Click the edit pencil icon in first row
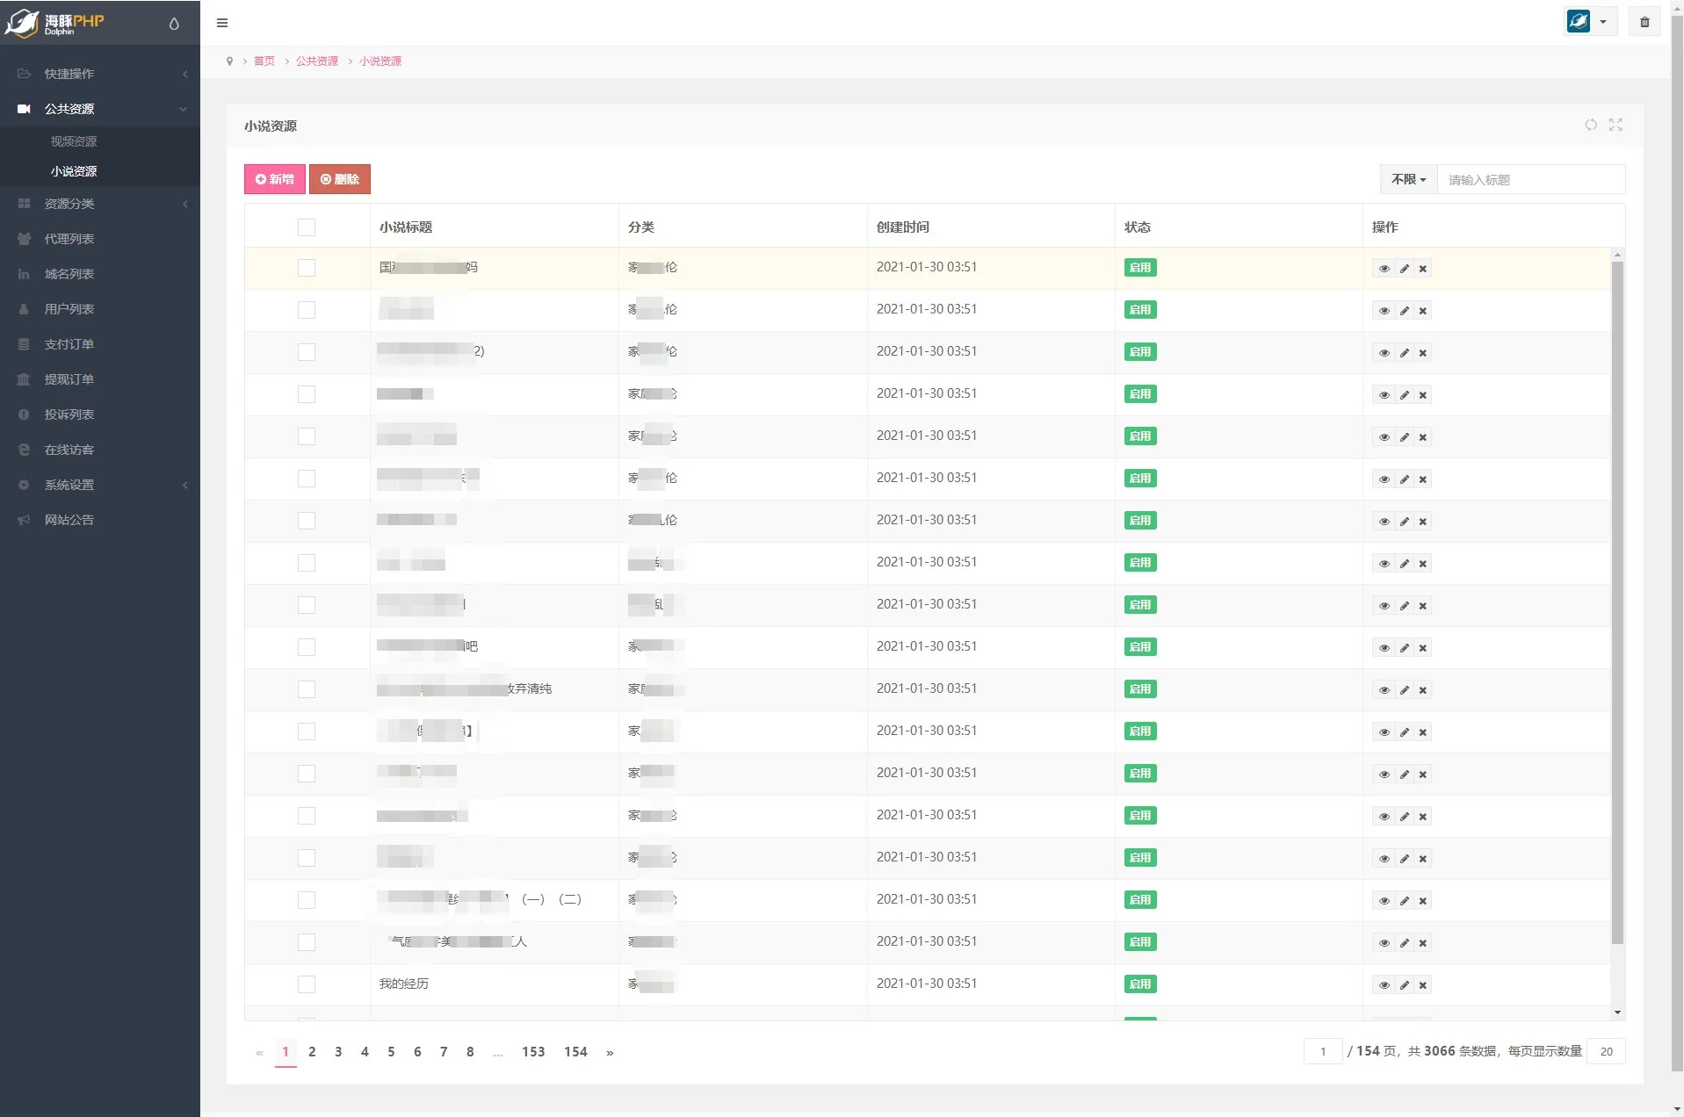Image resolution: width=1684 pixels, height=1117 pixels. pyautogui.click(x=1404, y=269)
